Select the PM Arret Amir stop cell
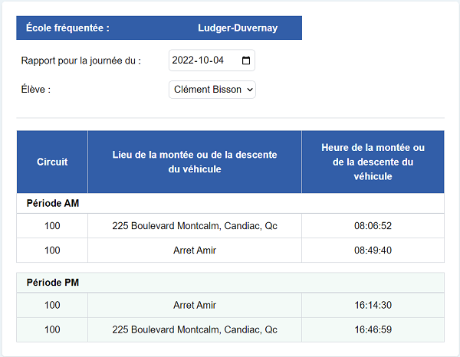 (x=195, y=305)
